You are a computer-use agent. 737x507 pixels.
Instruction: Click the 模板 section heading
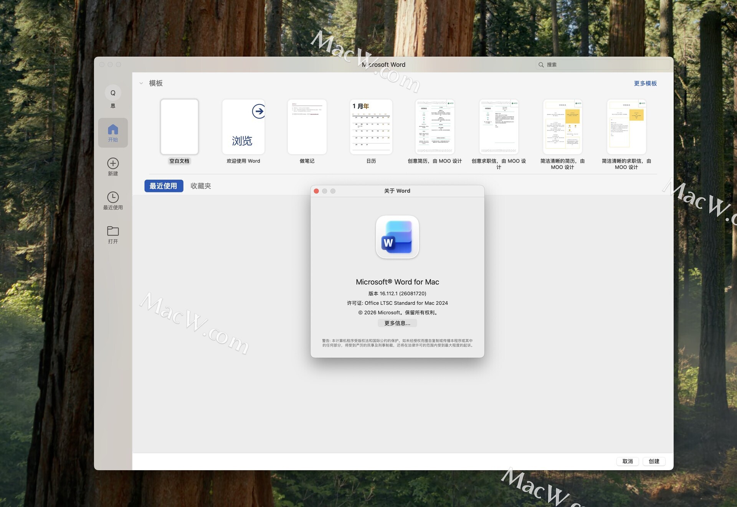pos(156,83)
